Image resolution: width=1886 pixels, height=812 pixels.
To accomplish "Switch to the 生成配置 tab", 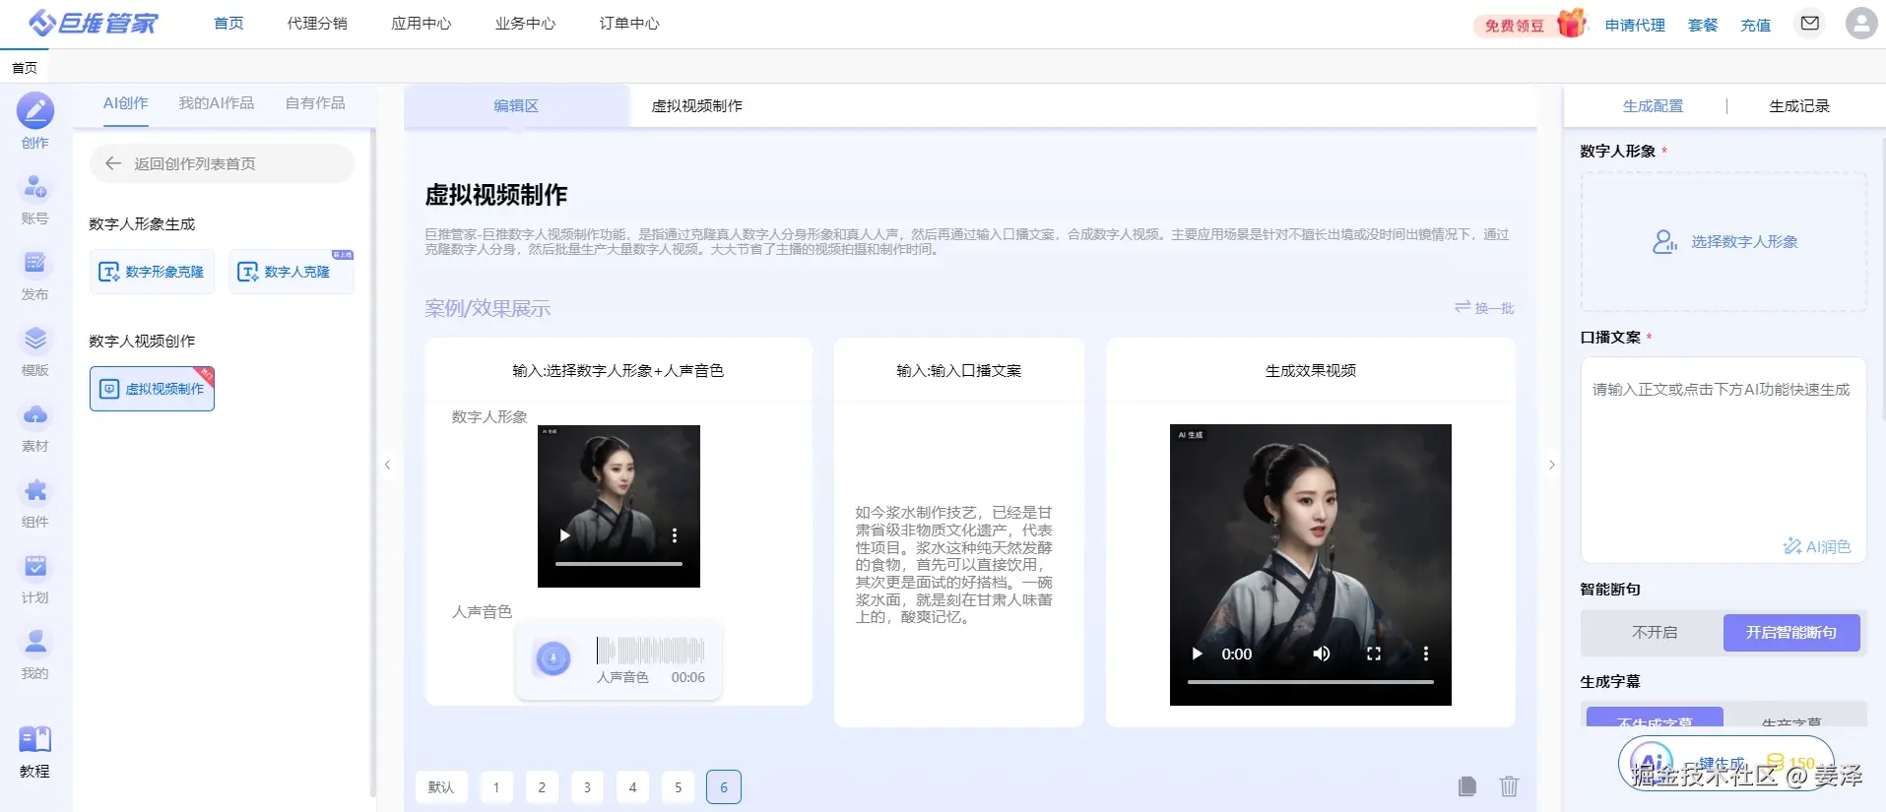I will point(1653,105).
